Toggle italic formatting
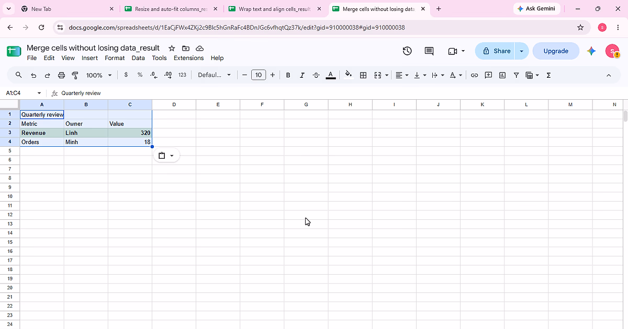 [x=302, y=75]
